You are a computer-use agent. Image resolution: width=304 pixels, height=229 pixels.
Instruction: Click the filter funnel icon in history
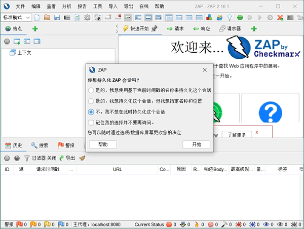(x=27, y=158)
